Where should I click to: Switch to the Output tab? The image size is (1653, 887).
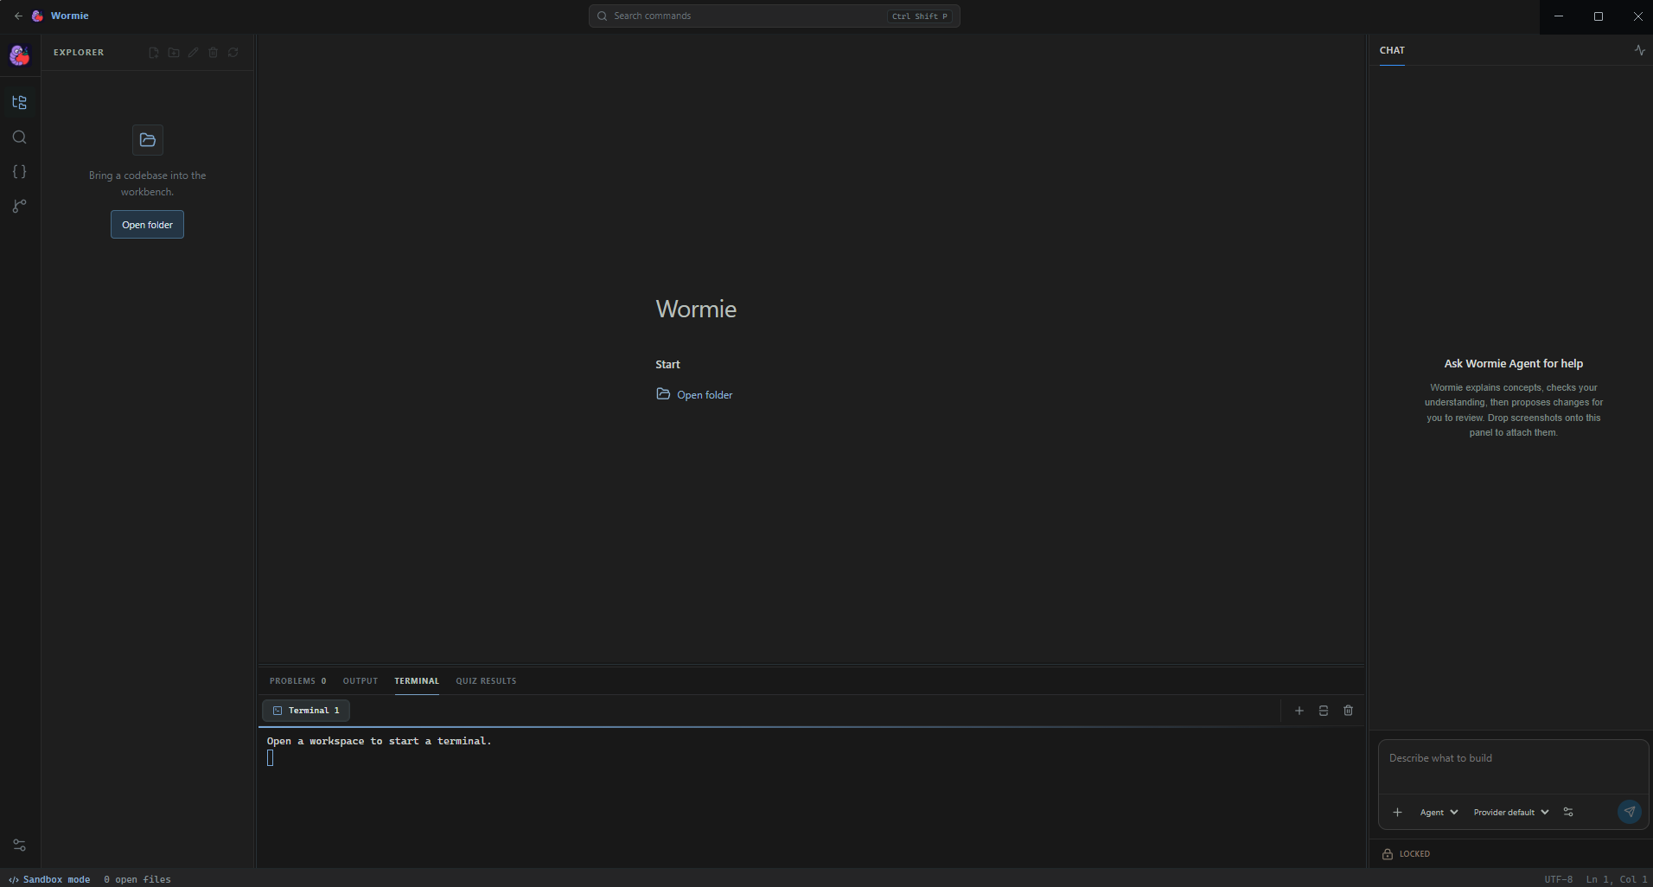coord(361,681)
